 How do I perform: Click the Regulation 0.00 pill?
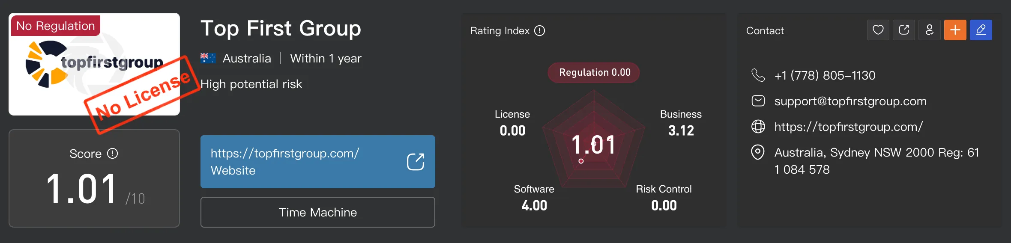[x=594, y=73]
